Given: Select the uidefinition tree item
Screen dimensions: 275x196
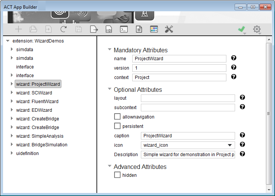Looking at the screenshot, I should [27, 153].
